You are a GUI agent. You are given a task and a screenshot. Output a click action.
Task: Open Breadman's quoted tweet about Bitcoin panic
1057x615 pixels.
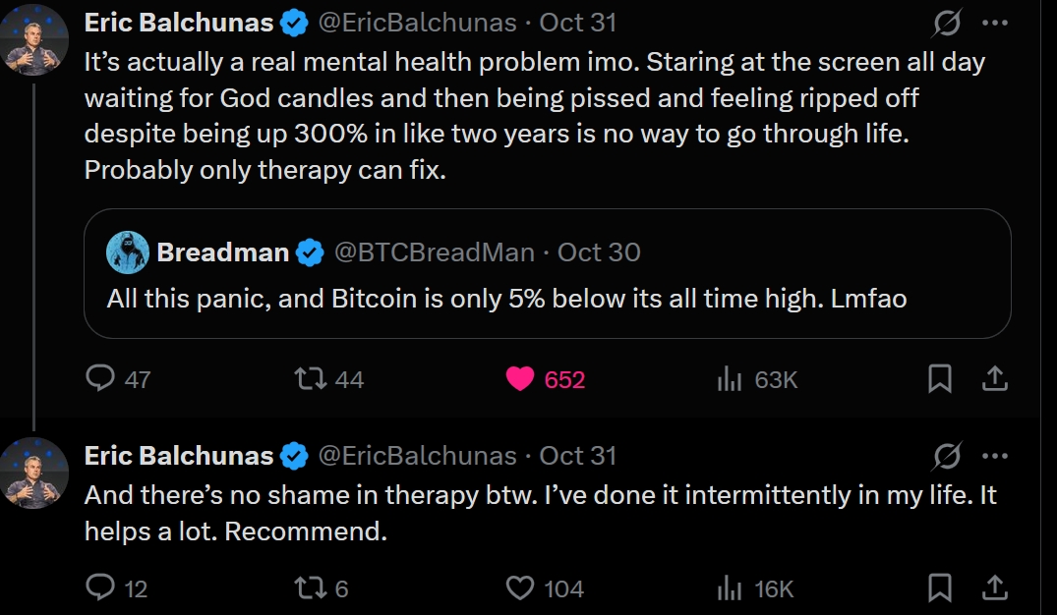[x=506, y=298]
